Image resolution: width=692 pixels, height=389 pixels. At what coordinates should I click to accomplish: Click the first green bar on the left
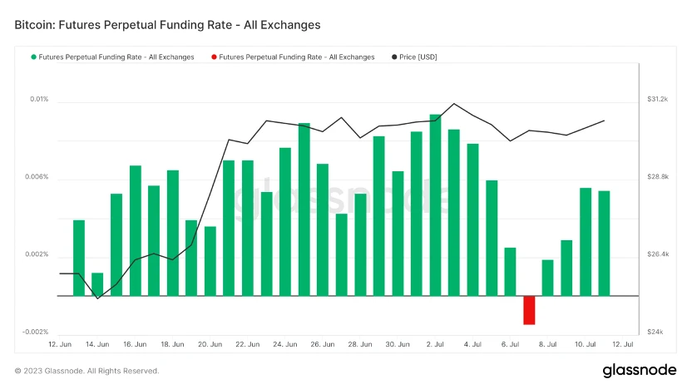[x=79, y=258]
